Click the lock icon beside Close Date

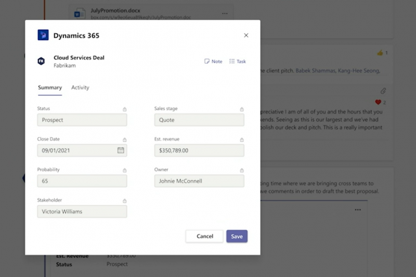(x=124, y=140)
